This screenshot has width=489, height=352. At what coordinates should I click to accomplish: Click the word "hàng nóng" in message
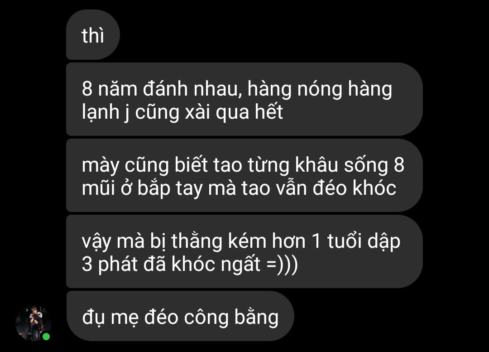[294, 89]
